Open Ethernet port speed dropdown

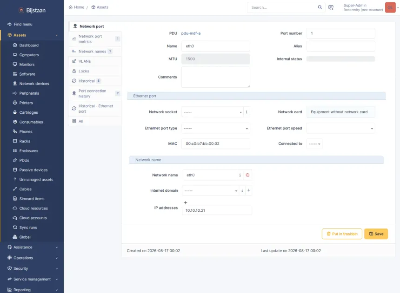340,128
